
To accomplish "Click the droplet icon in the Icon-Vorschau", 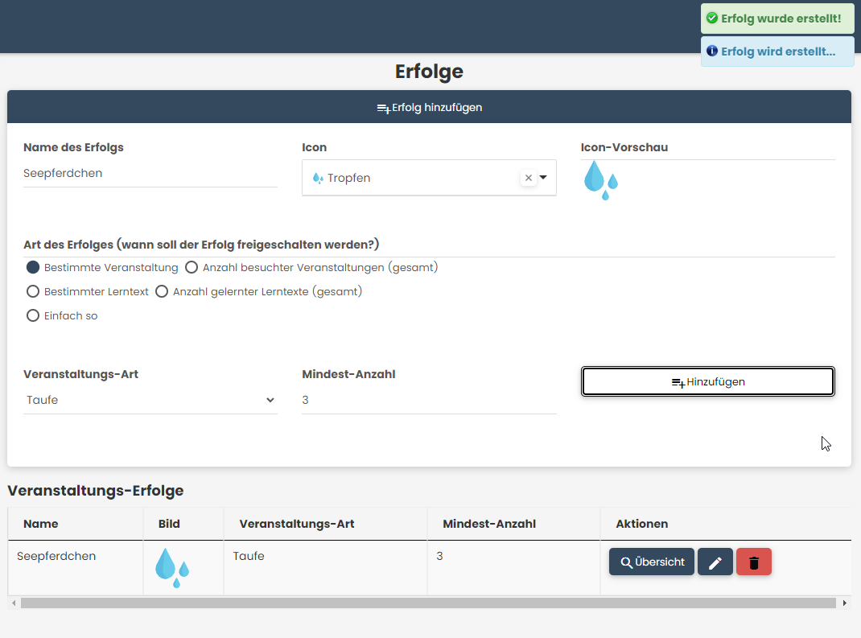I will click(600, 179).
